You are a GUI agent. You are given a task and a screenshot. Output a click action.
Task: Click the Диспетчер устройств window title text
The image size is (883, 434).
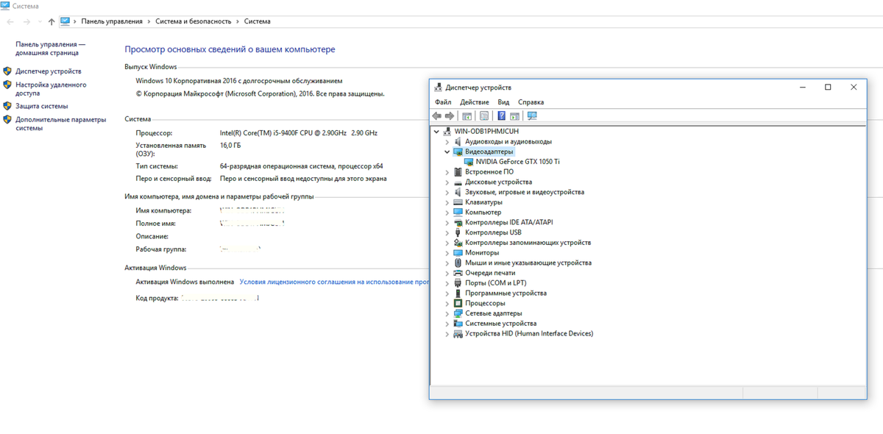coord(478,87)
